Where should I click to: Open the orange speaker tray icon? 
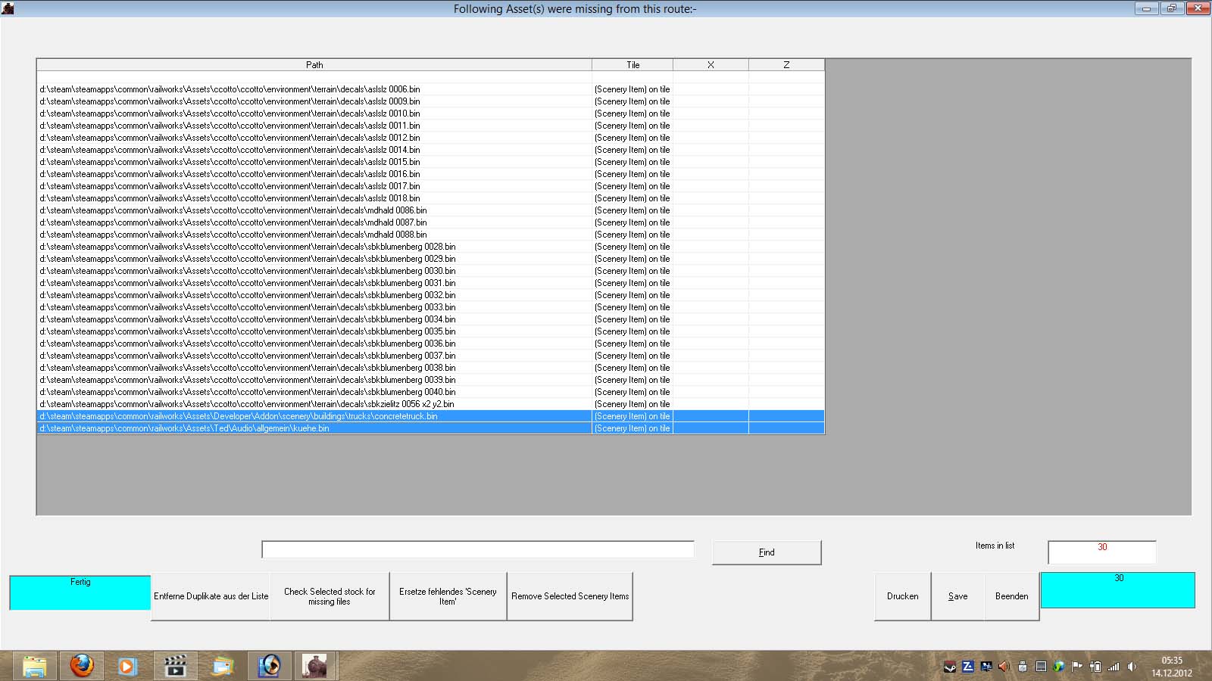point(1004,667)
